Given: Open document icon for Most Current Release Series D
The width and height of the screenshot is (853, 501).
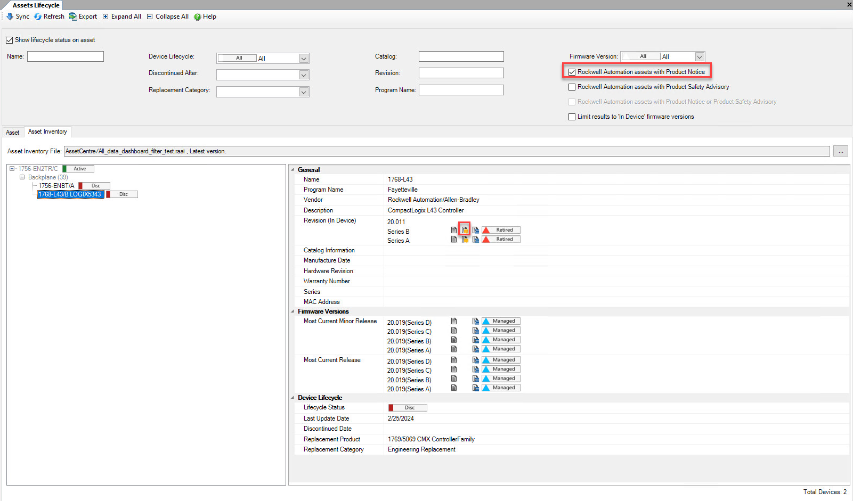Looking at the screenshot, I should click(454, 360).
